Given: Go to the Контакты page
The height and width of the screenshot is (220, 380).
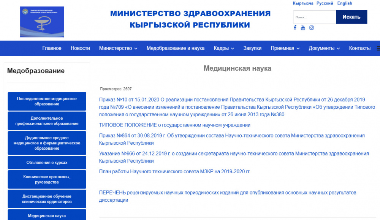Looking at the screenshot, I should [359, 48].
